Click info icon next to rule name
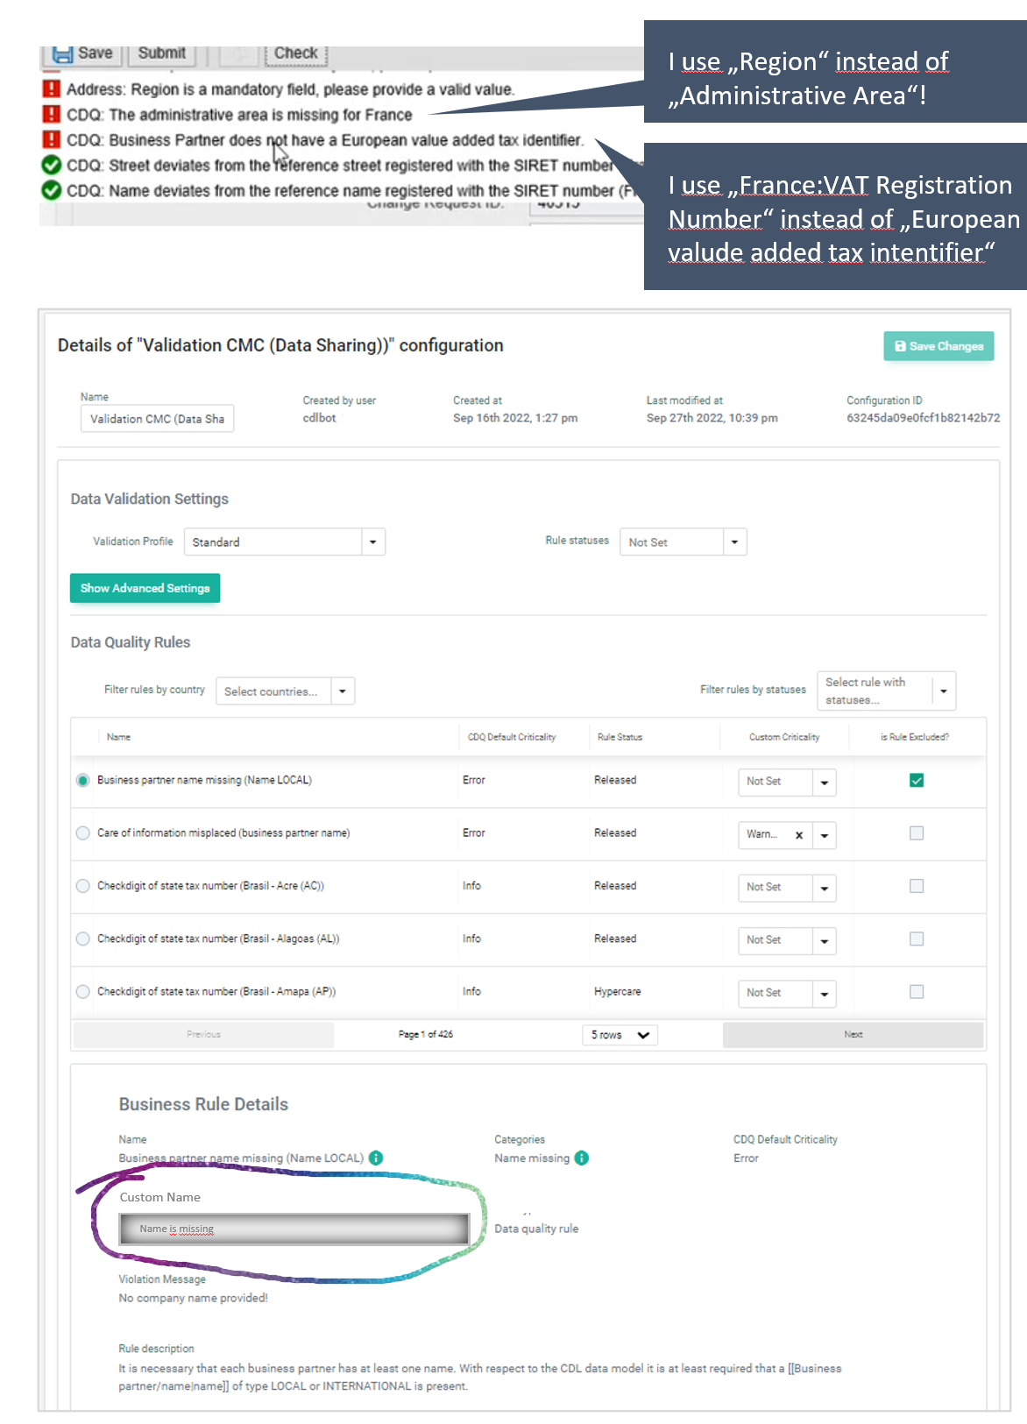Screen dimensions: 1027x1424 tap(376, 1158)
